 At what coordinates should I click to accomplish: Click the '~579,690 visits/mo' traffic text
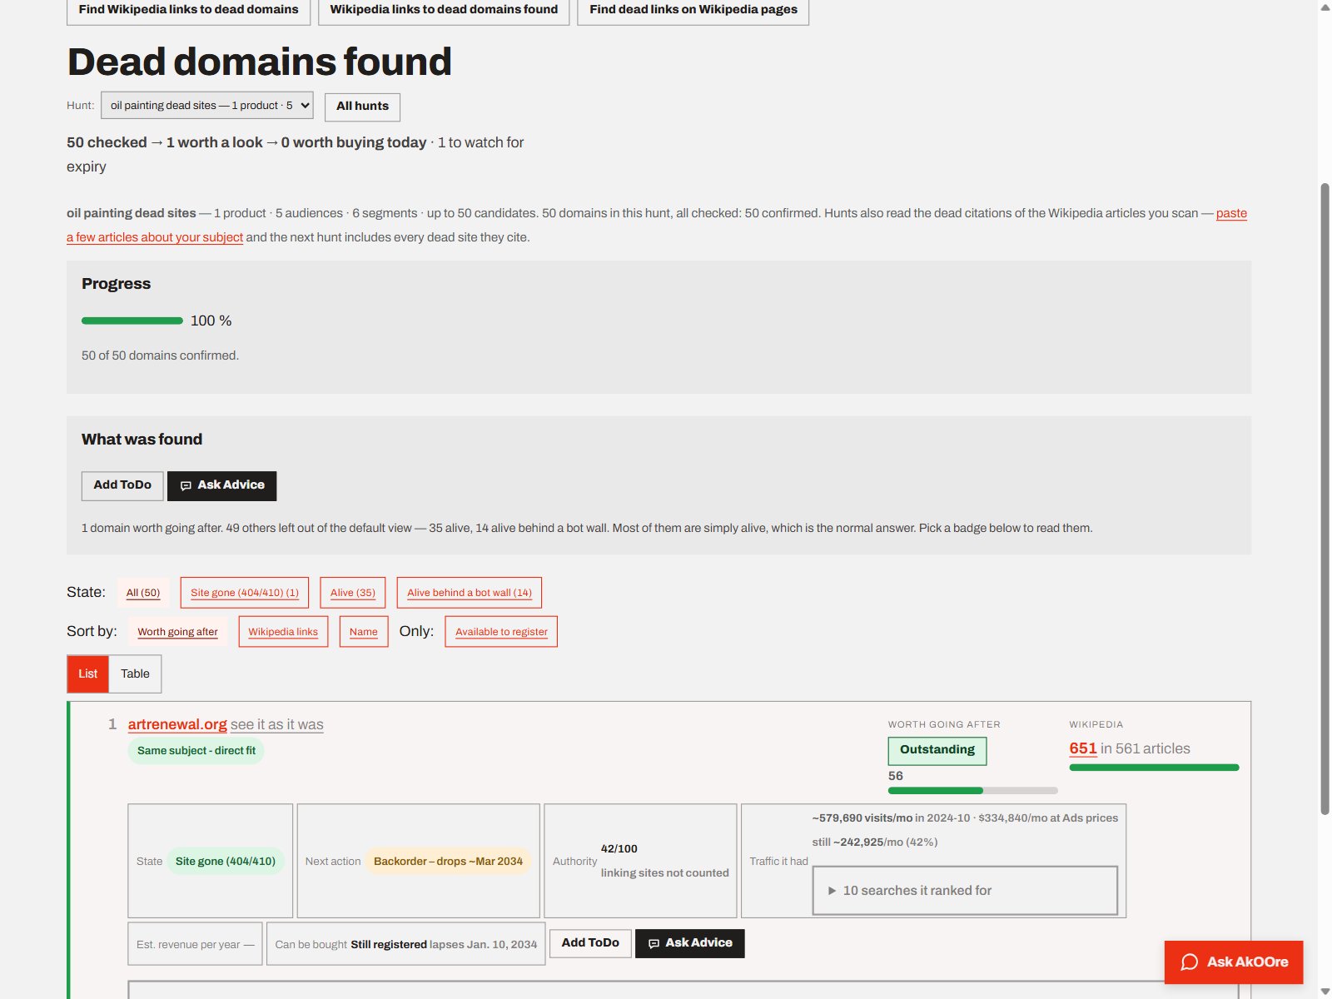click(x=862, y=818)
